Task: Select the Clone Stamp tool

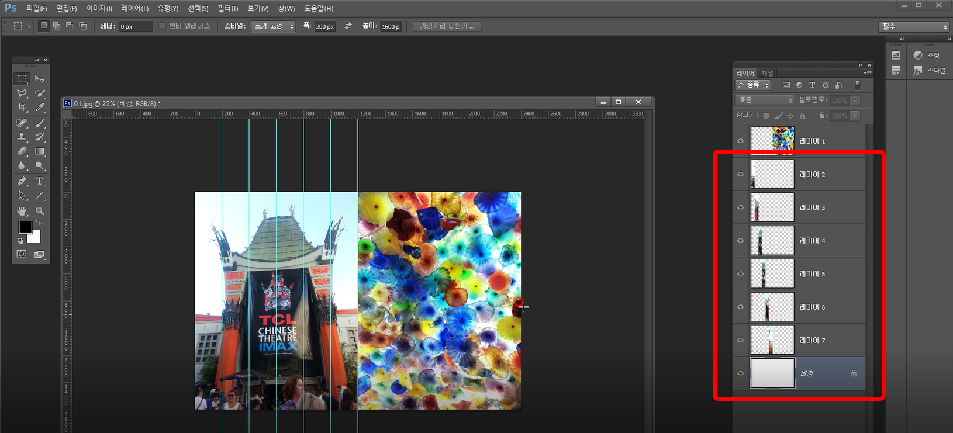Action: 22,137
